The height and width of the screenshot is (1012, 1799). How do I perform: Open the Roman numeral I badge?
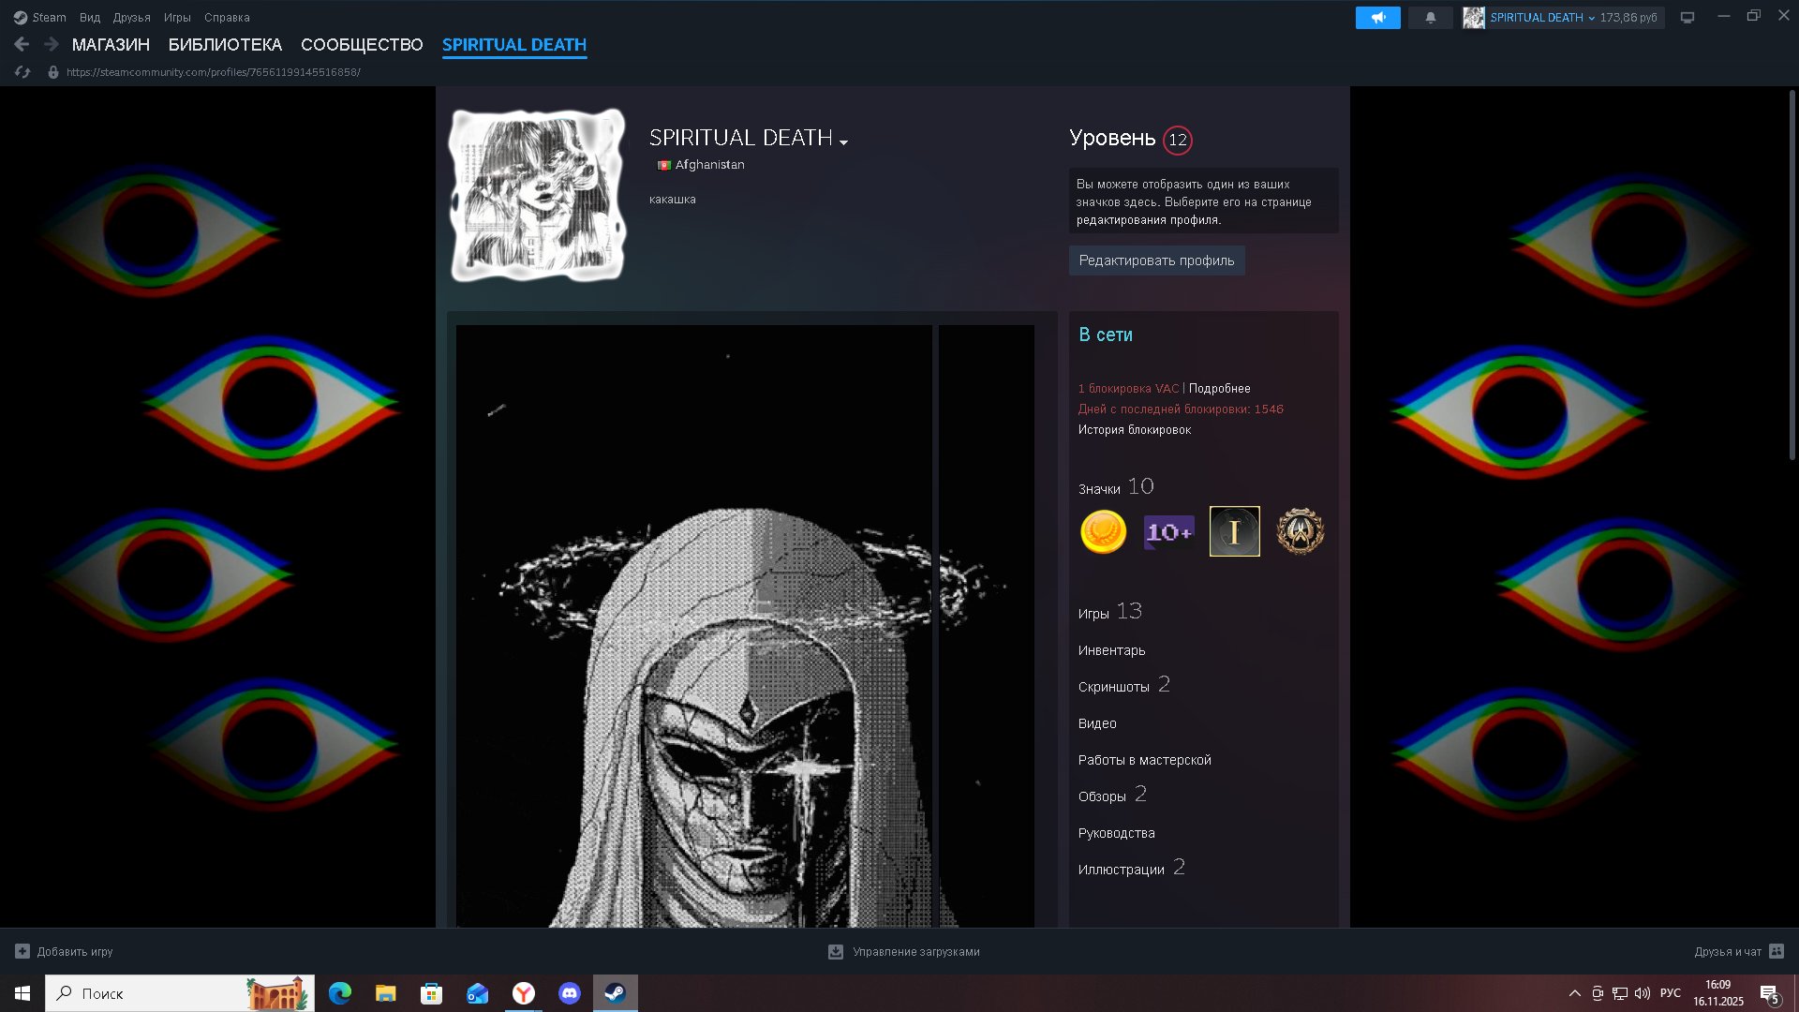[x=1234, y=531]
